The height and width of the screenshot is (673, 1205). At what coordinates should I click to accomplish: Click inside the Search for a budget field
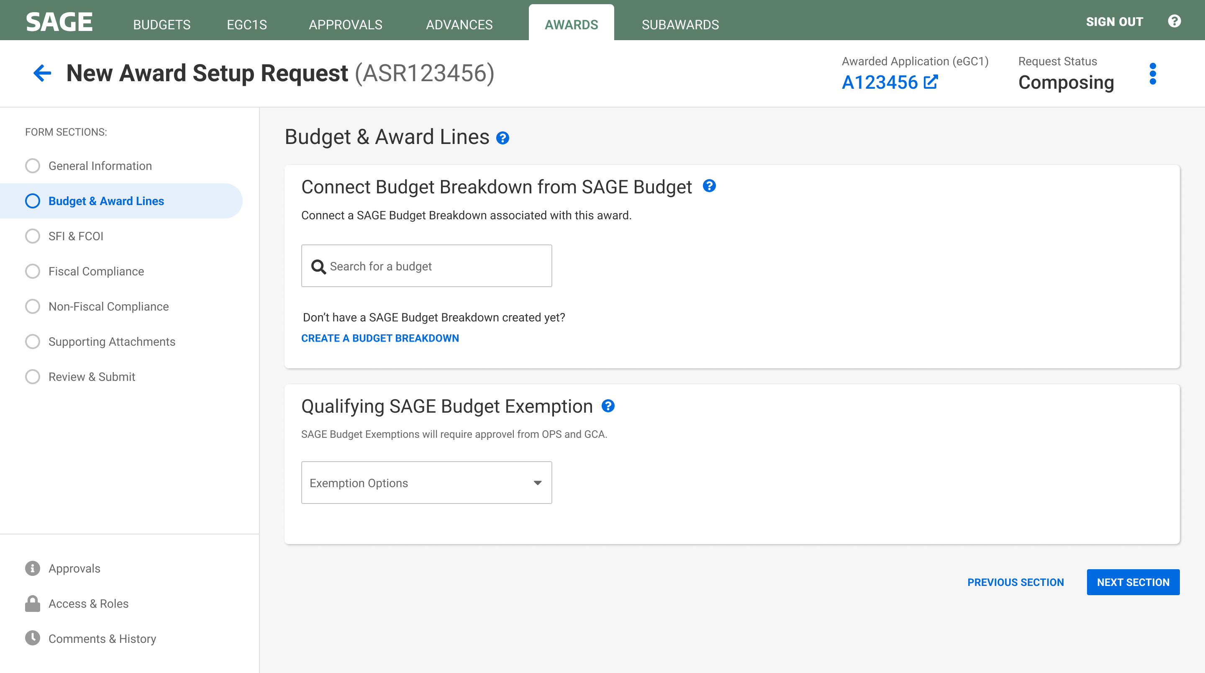pyautogui.click(x=426, y=266)
